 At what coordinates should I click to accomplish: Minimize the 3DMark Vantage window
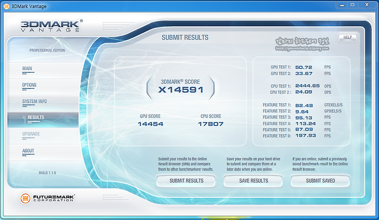(342, 5)
